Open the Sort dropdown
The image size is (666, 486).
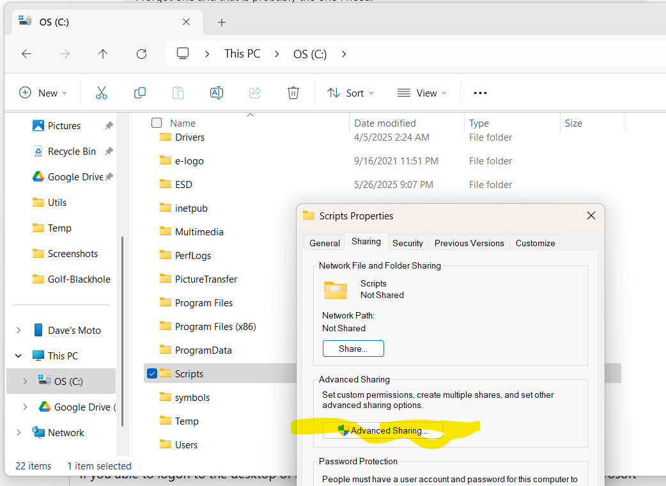(x=350, y=93)
